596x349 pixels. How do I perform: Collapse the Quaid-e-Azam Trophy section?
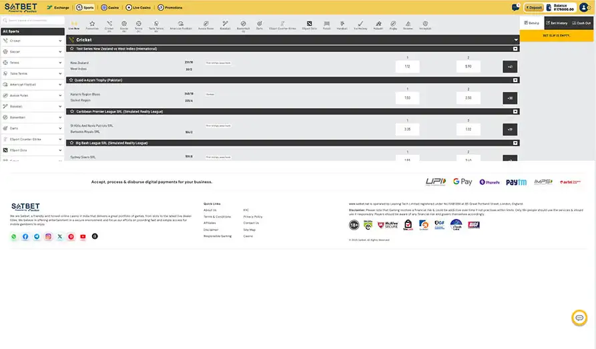coord(515,80)
